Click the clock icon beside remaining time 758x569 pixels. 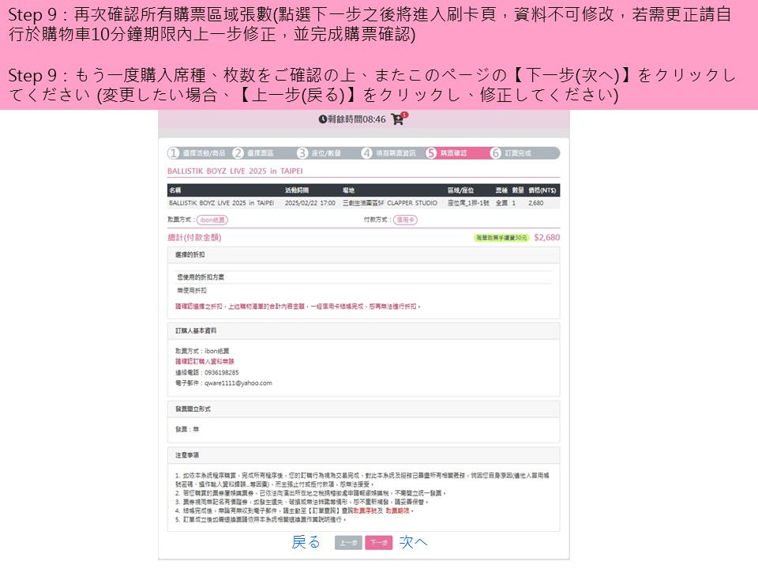click(x=323, y=119)
